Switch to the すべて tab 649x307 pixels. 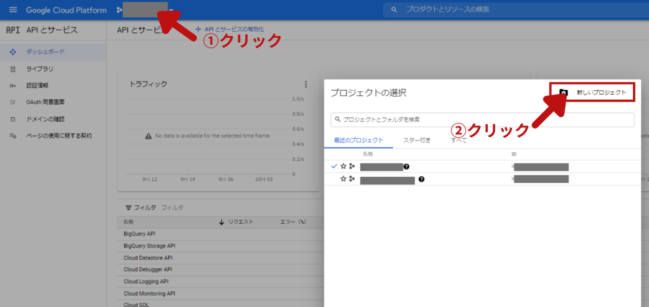(x=459, y=141)
